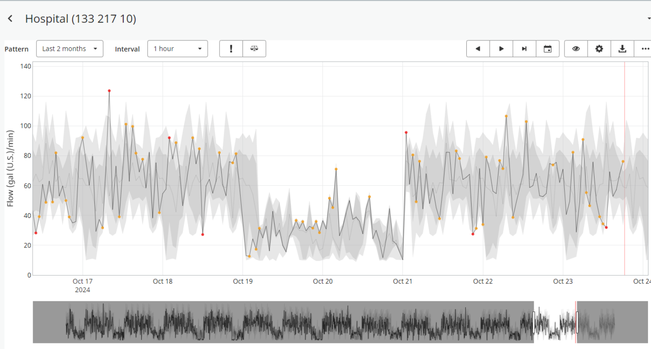Download chart data
The height and width of the screenshot is (349, 651).
pos(622,49)
